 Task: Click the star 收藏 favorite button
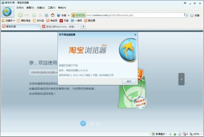pyautogui.click(x=194, y=15)
